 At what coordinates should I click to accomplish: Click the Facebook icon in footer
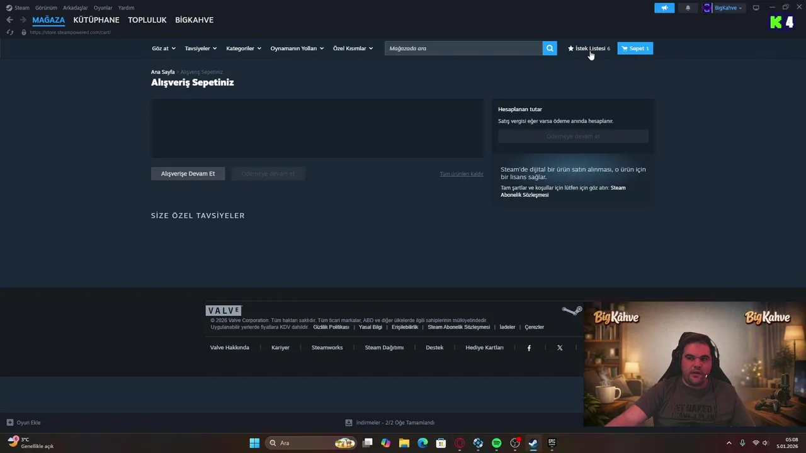pyautogui.click(x=529, y=348)
